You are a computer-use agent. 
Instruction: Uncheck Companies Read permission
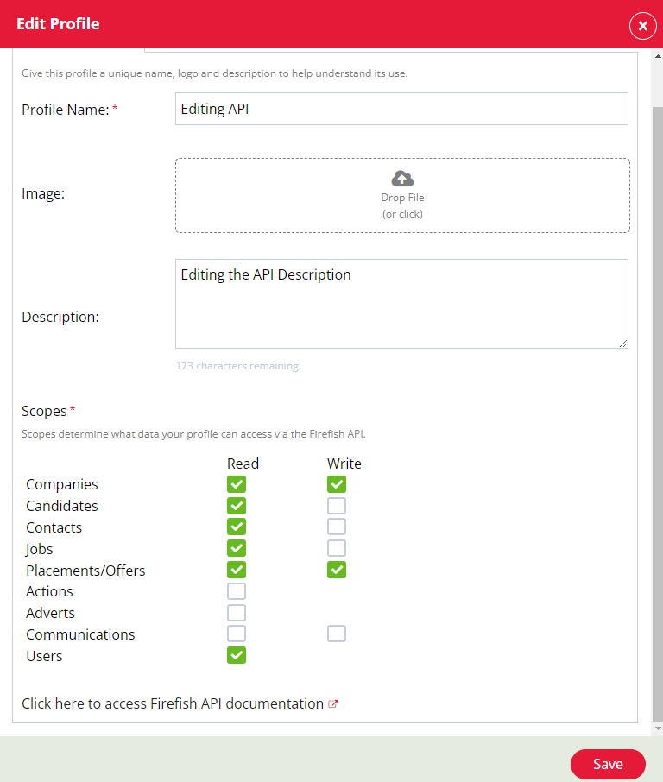point(237,484)
